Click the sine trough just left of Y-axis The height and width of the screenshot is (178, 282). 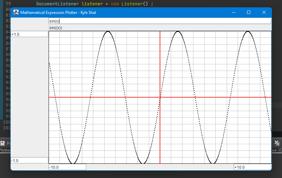(x=143, y=163)
